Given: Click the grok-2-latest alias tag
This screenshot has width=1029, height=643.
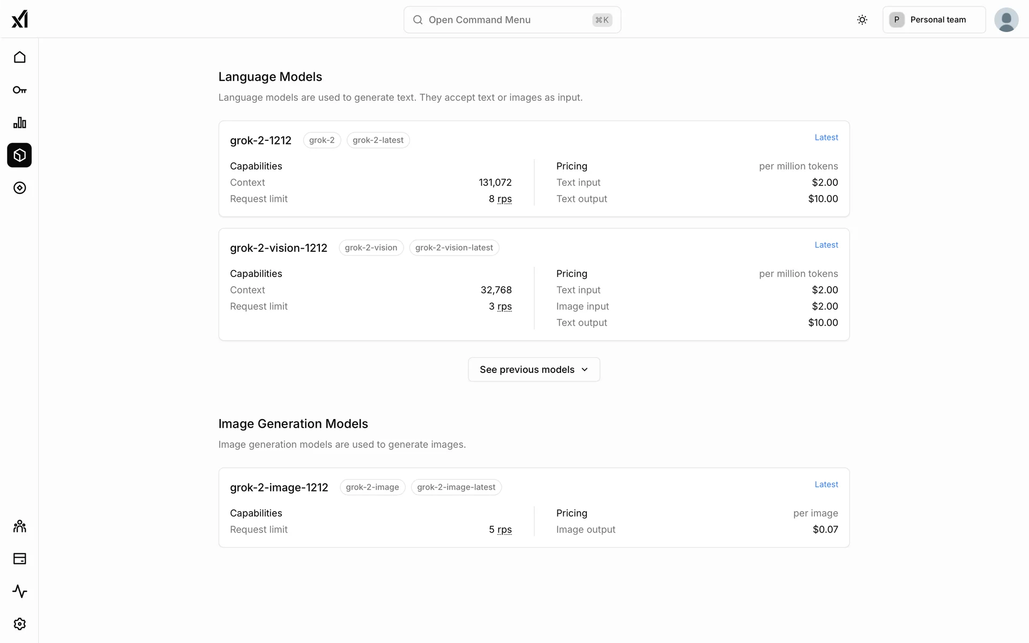Looking at the screenshot, I should point(378,140).
